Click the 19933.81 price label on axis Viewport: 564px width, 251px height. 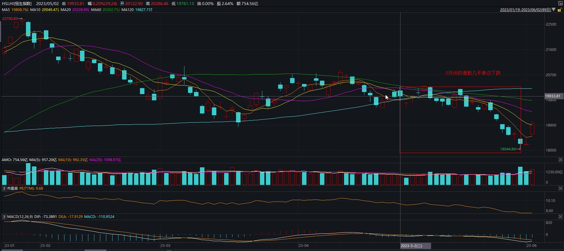(x=553, y=96)
